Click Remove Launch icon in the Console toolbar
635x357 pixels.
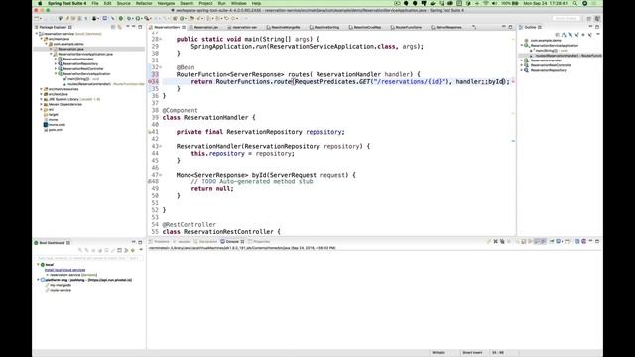(496, 242)
